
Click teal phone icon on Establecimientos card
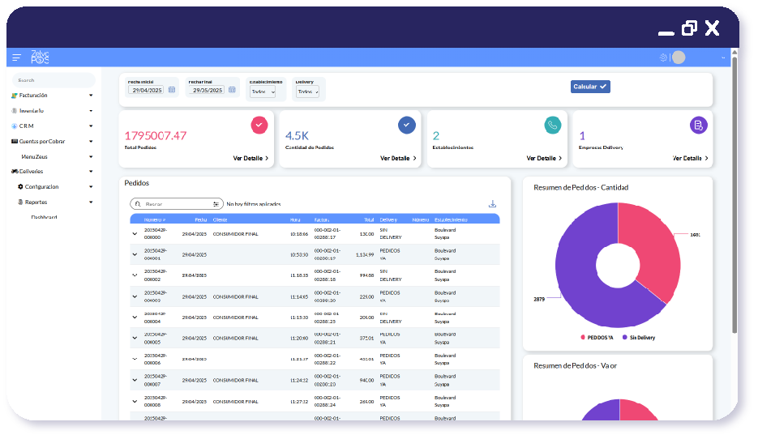pos(553,125)
